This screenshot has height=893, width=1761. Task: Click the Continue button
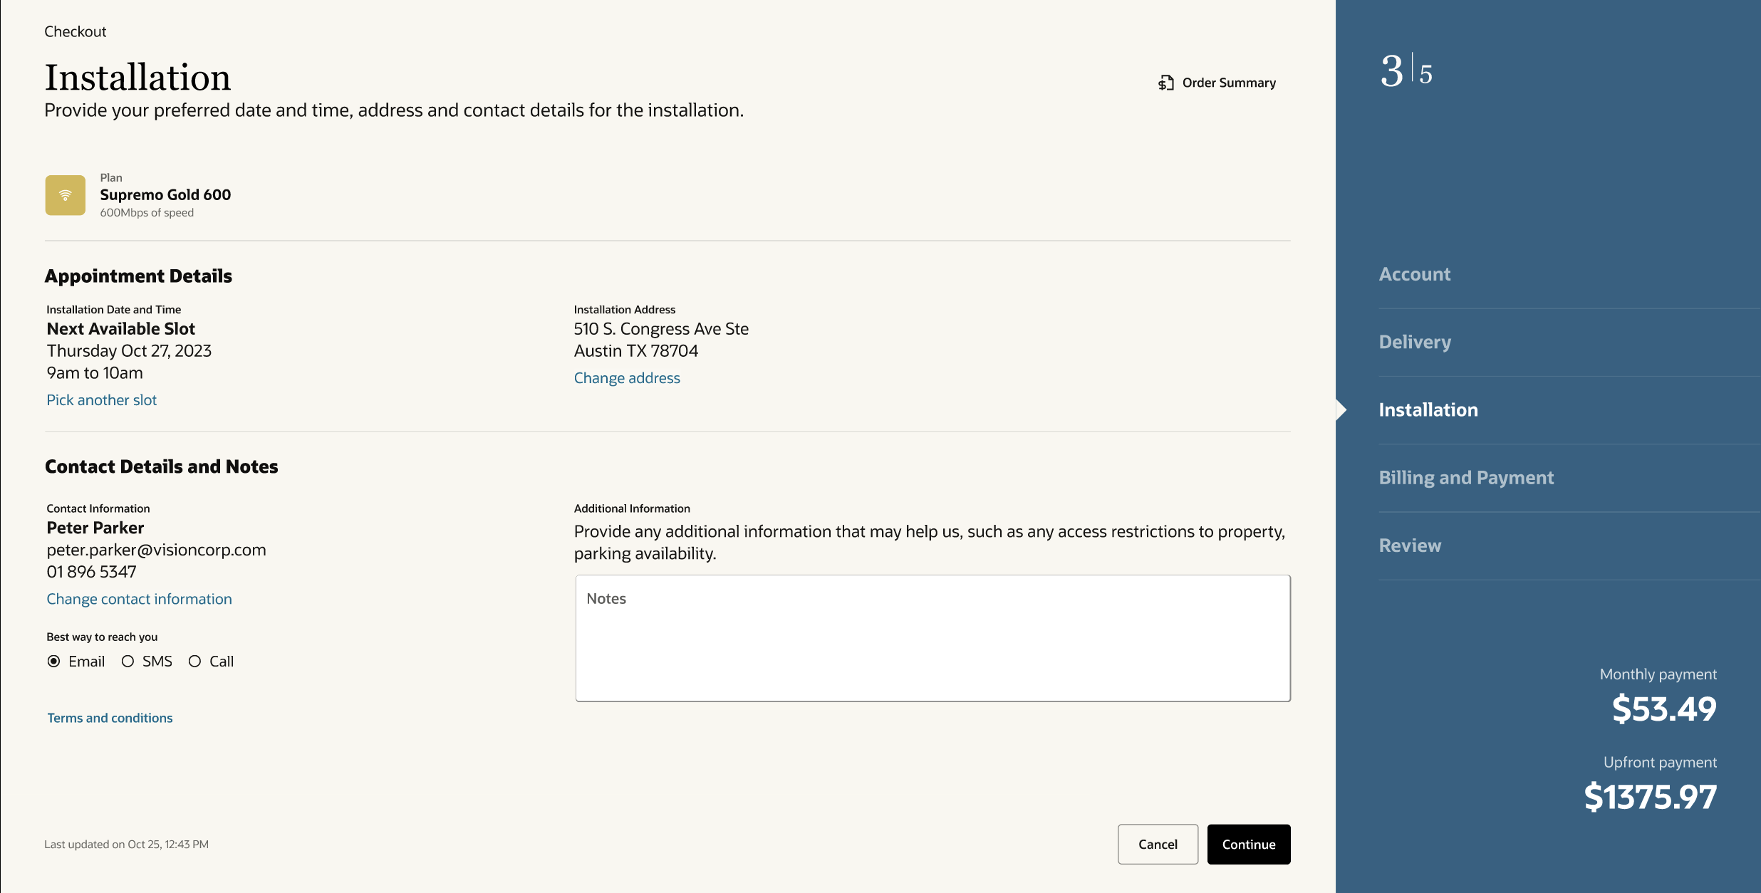pos(1249,844)
